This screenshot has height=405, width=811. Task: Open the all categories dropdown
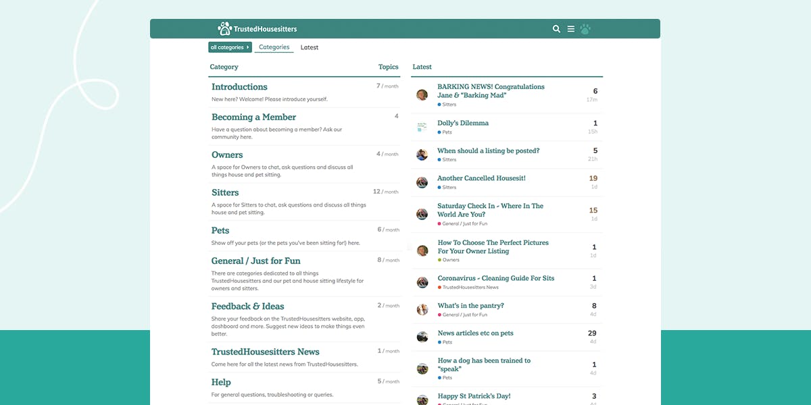pyautogui.click(x=230, y=47)
